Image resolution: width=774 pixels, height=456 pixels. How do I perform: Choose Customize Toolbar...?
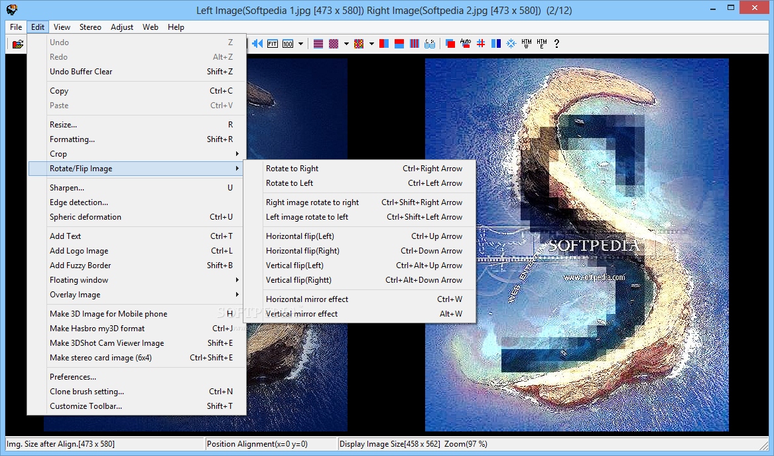coord(137,406)
